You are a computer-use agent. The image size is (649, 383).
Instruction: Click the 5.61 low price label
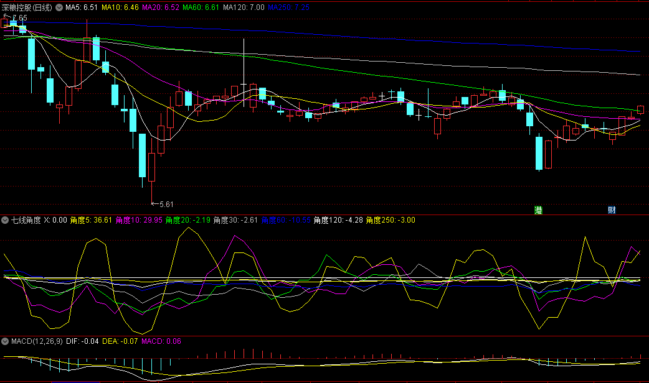(166, 205)
